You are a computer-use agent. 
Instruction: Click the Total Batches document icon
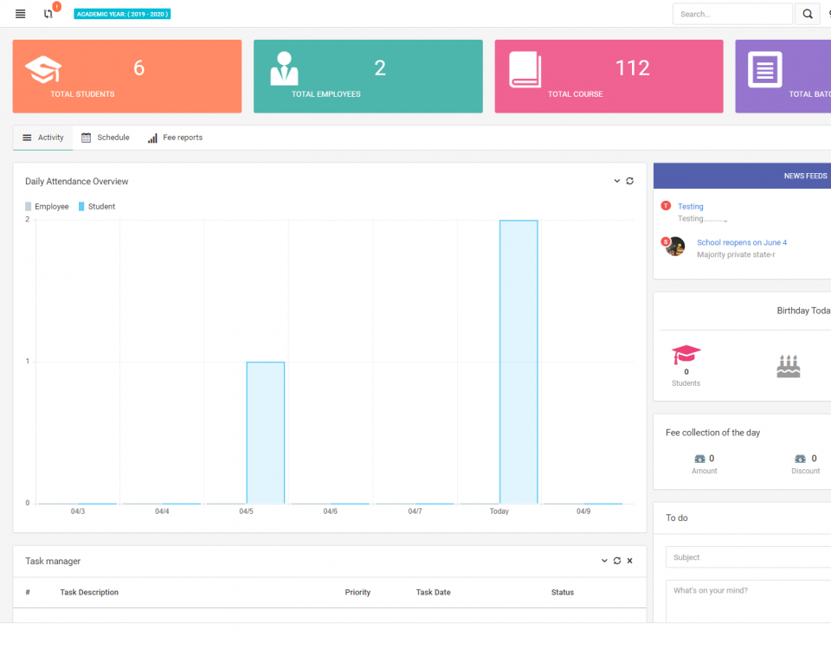(765, 68)
